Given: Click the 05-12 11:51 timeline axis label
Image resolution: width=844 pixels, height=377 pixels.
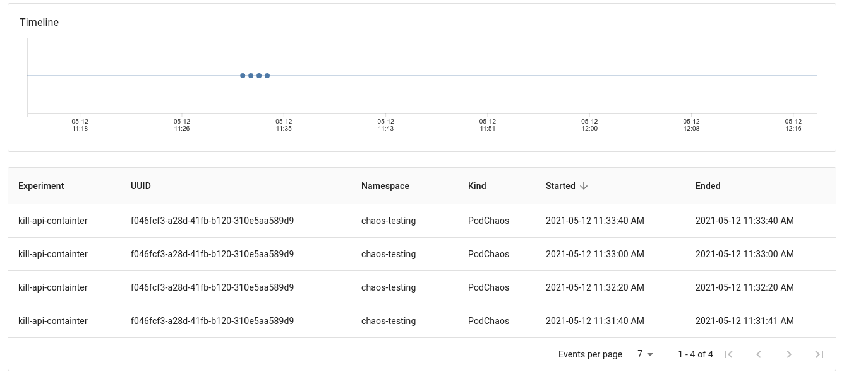Looking at the screenshot, I should [488, 125].
